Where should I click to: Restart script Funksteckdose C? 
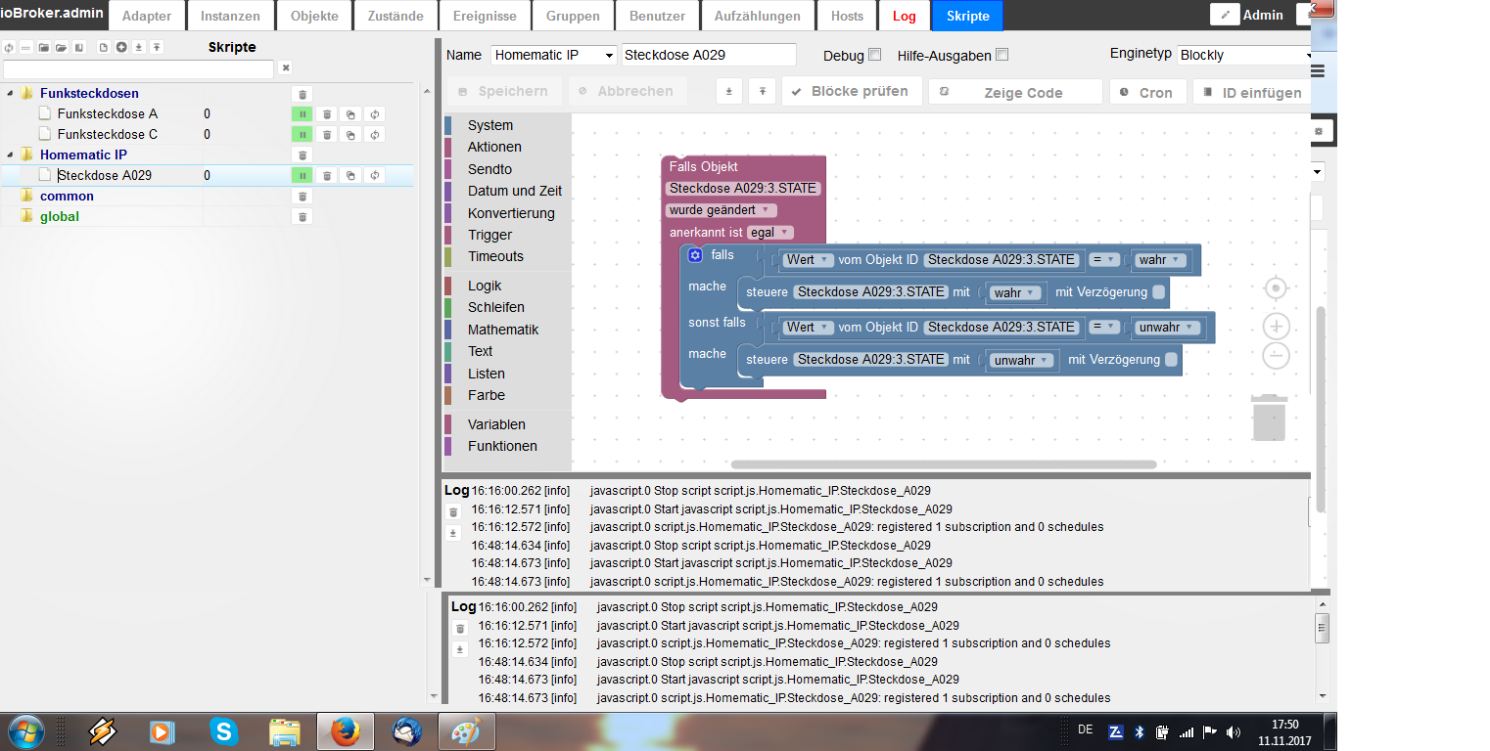pyautogui.click(x=375, y=135)
